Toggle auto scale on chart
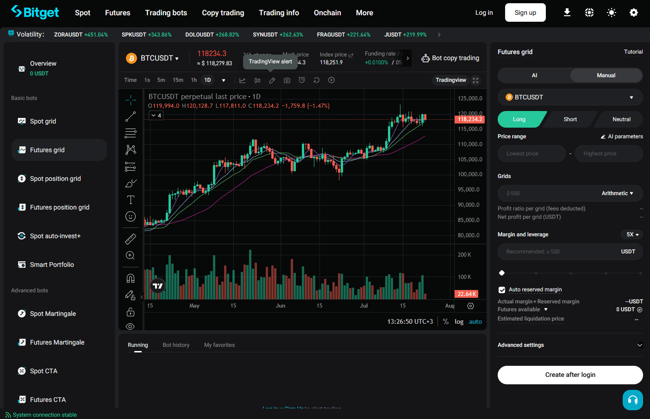650x419 pixels. pos(475,321)
